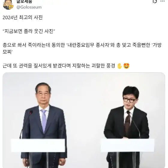Viewport: 168px width, 168px height.
Task: Open the attached press conference photo
Action: click(84, 120)
